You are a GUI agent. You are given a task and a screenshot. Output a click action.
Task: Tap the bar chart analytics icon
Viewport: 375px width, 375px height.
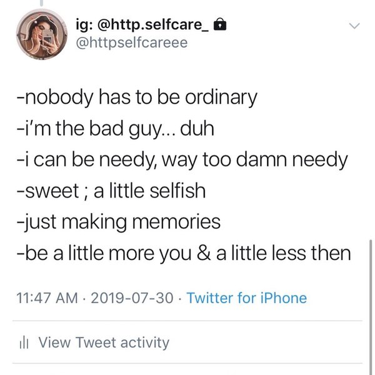tap(23, 342)
